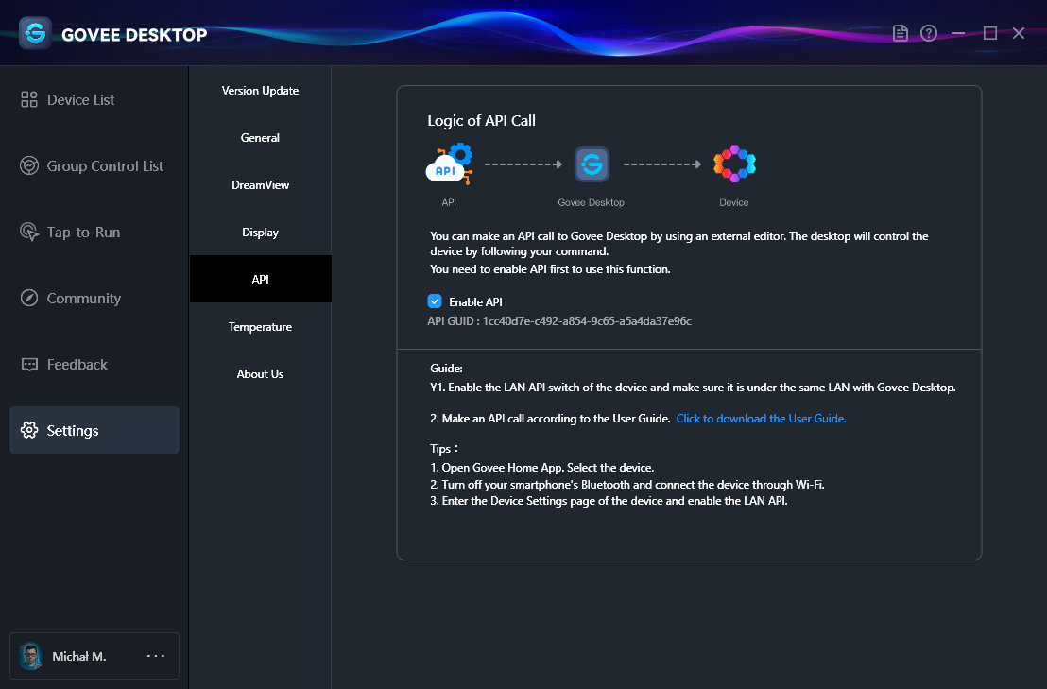This screenshot has width=1047, height=689.
Task: Click the Device List grid icon
Action: (x=29, y=99)
